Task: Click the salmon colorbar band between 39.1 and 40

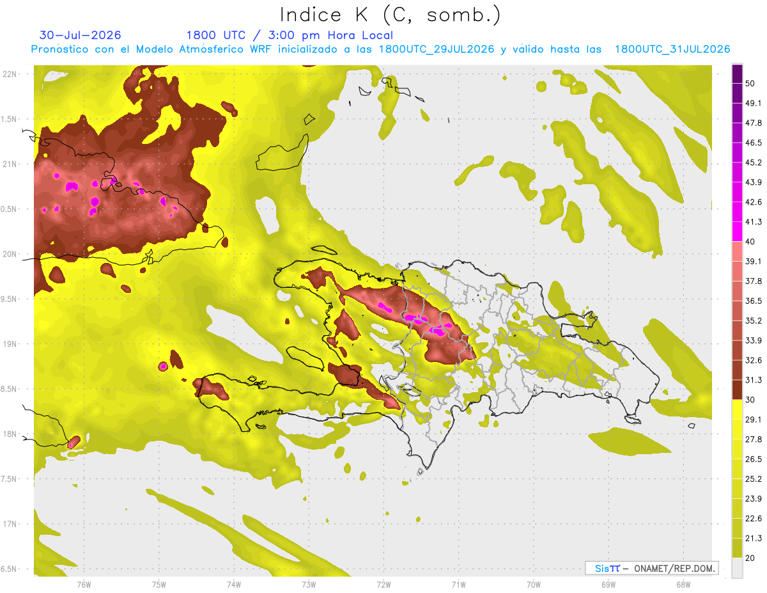Action: (x=737, y=251)
